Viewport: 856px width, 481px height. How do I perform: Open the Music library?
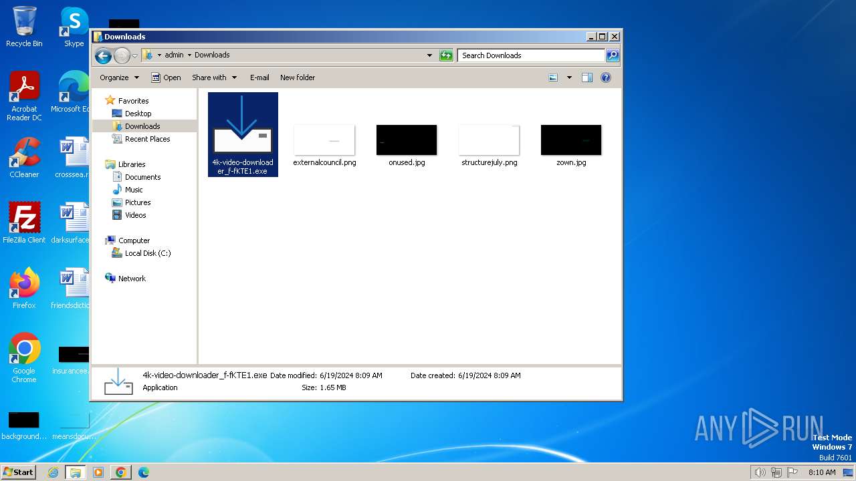pyautogui.click(x=134, y=190)
